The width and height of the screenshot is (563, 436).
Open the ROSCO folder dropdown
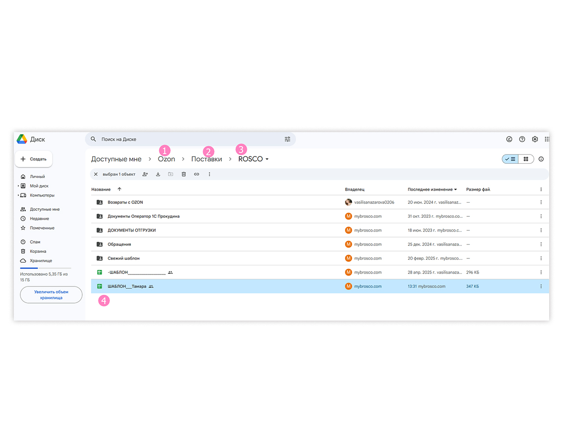click(267, 159)
